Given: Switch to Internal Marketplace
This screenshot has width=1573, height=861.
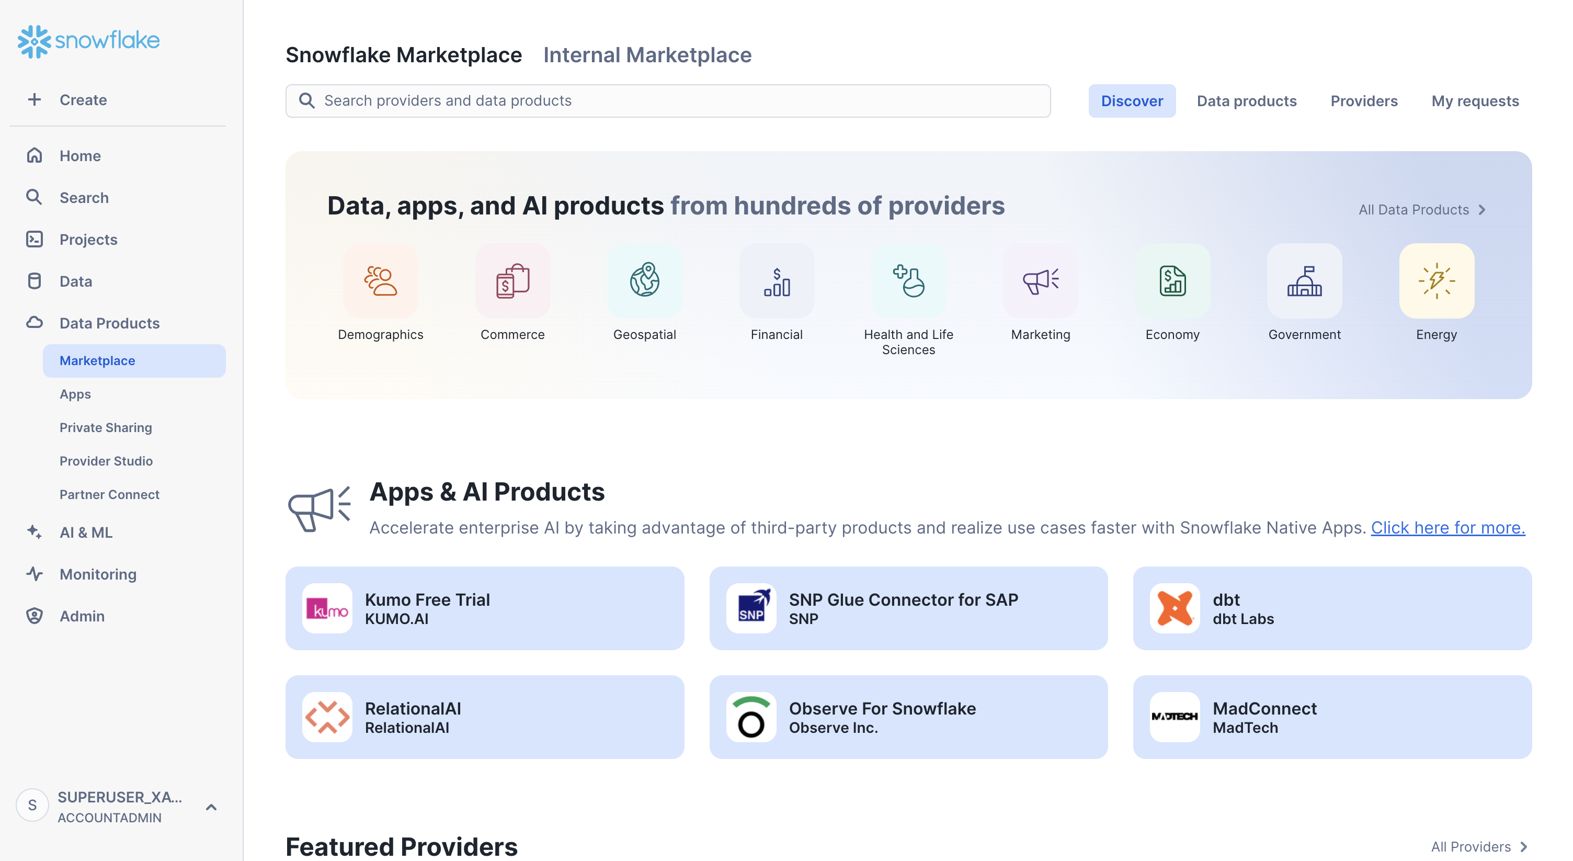Looking at the screenshot, I should coord(647,55).
